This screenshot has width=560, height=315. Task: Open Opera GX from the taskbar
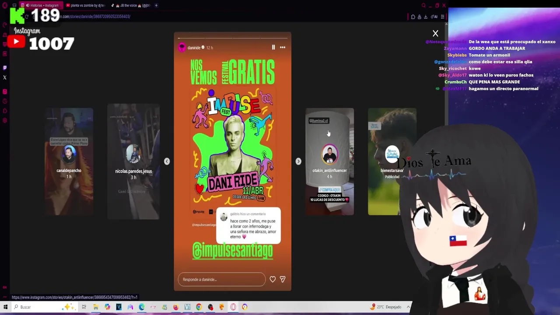(233, 307)
